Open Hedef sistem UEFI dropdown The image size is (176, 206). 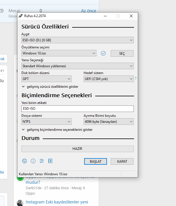pos(109,79)
